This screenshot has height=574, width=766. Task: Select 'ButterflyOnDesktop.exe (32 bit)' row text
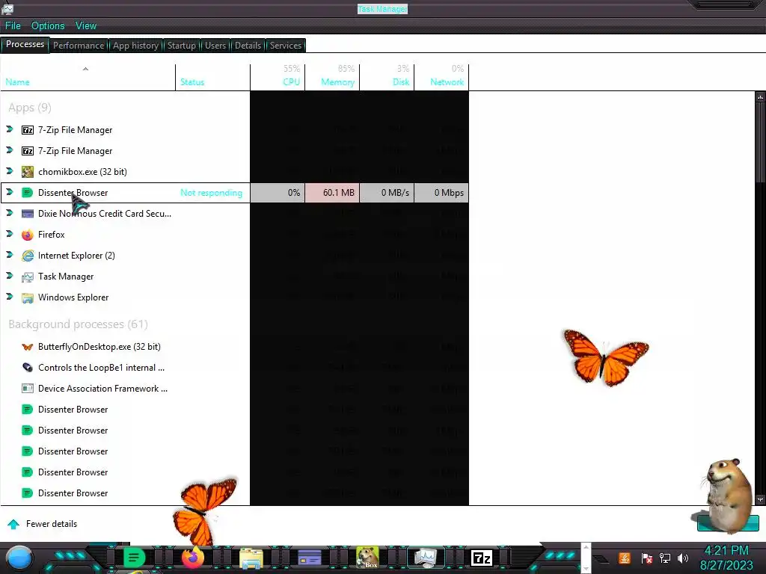point(99,347)
